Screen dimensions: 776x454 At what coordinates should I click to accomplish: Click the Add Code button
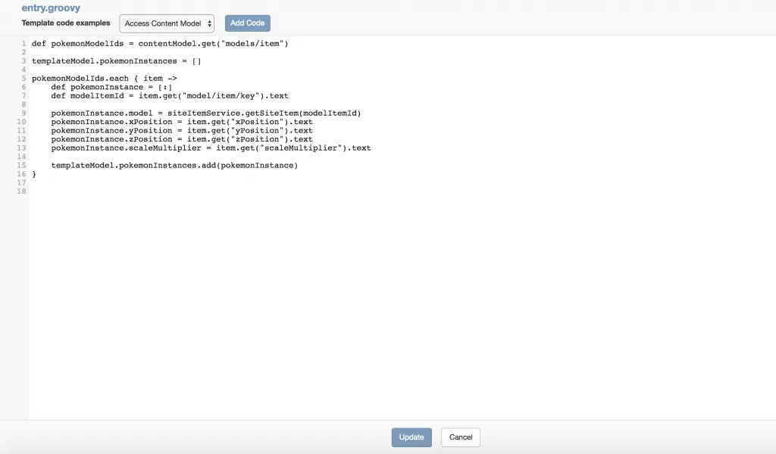(247, 23)
